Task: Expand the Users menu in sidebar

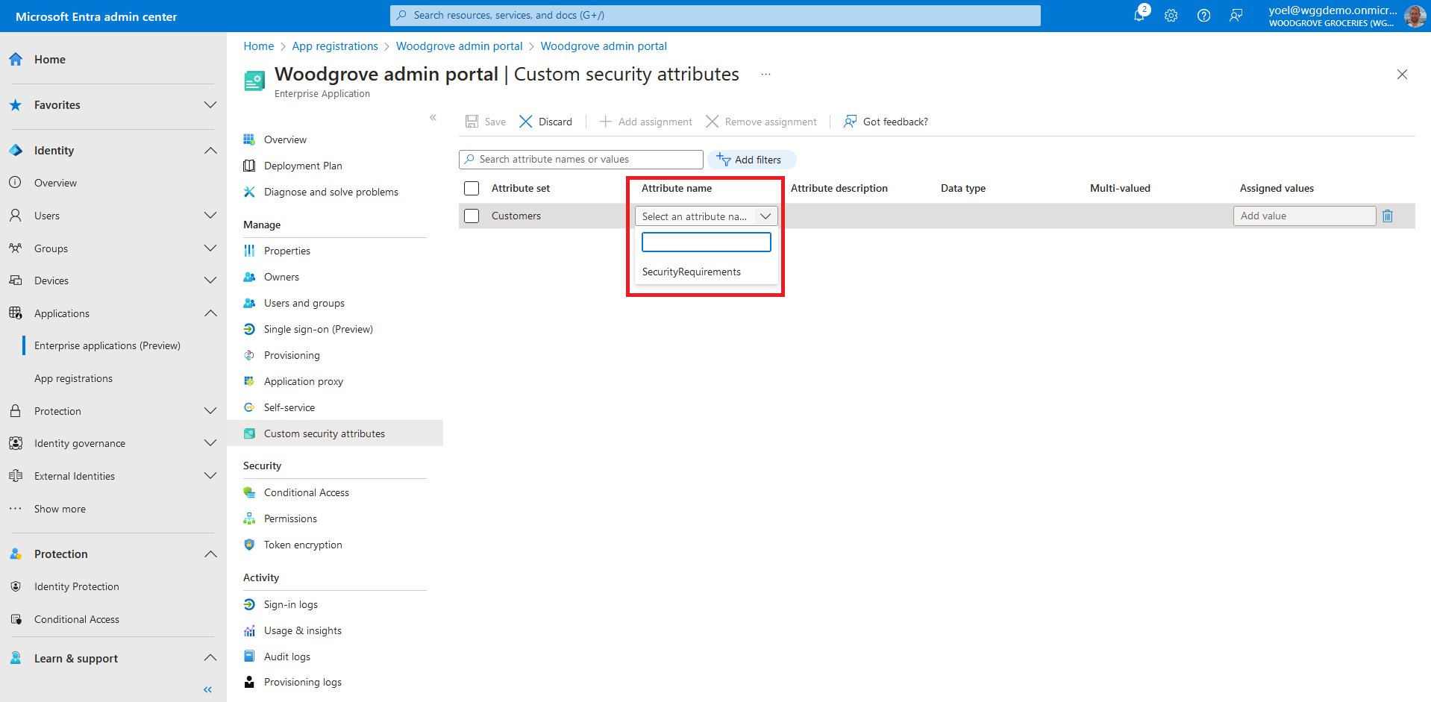Action: (210, 216)
